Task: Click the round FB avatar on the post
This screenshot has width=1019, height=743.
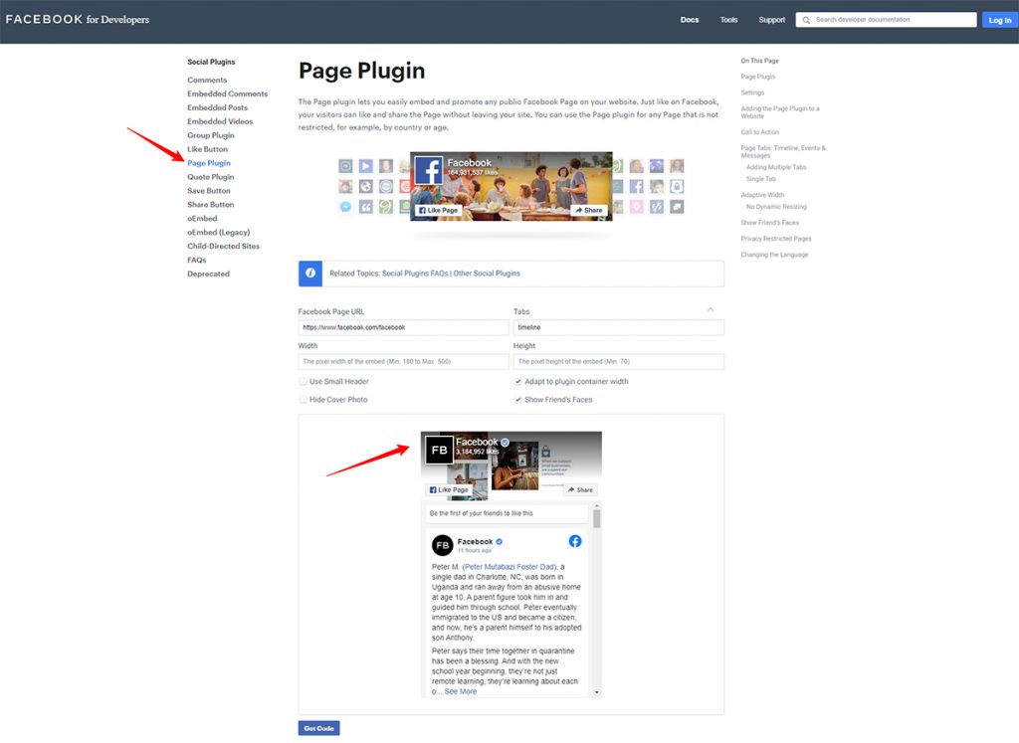Action: pos(443,545)
